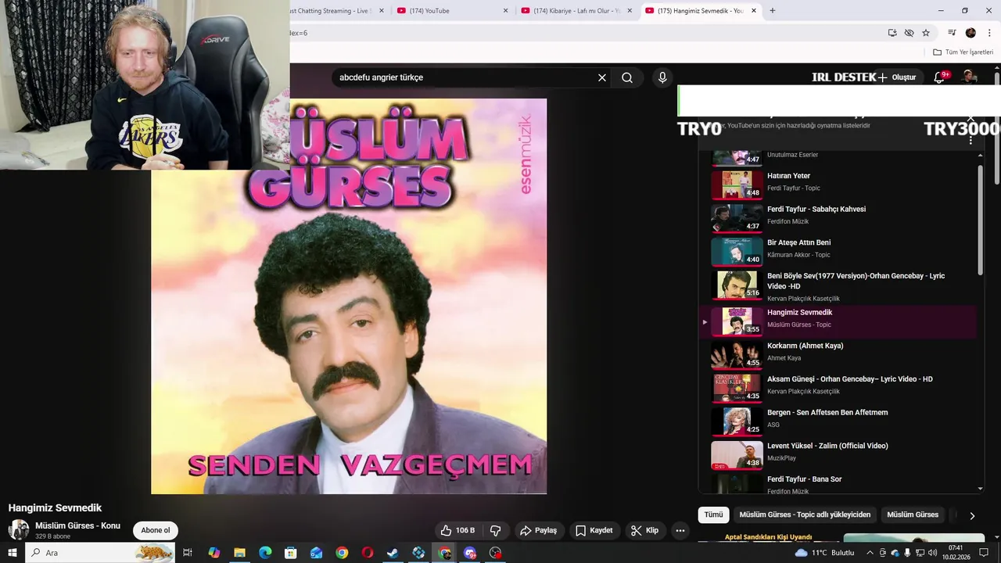Open a new browser tab with plus

[x=773, y=11]
